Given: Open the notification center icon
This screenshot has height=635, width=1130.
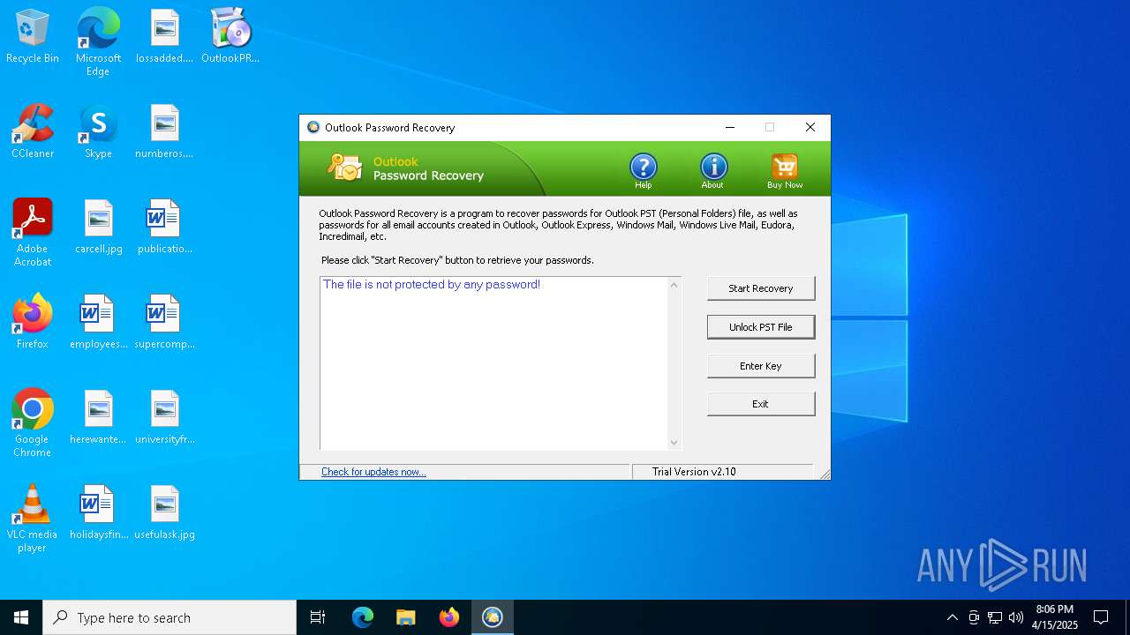Looking at the screenshot, I should pos(1101,617).
